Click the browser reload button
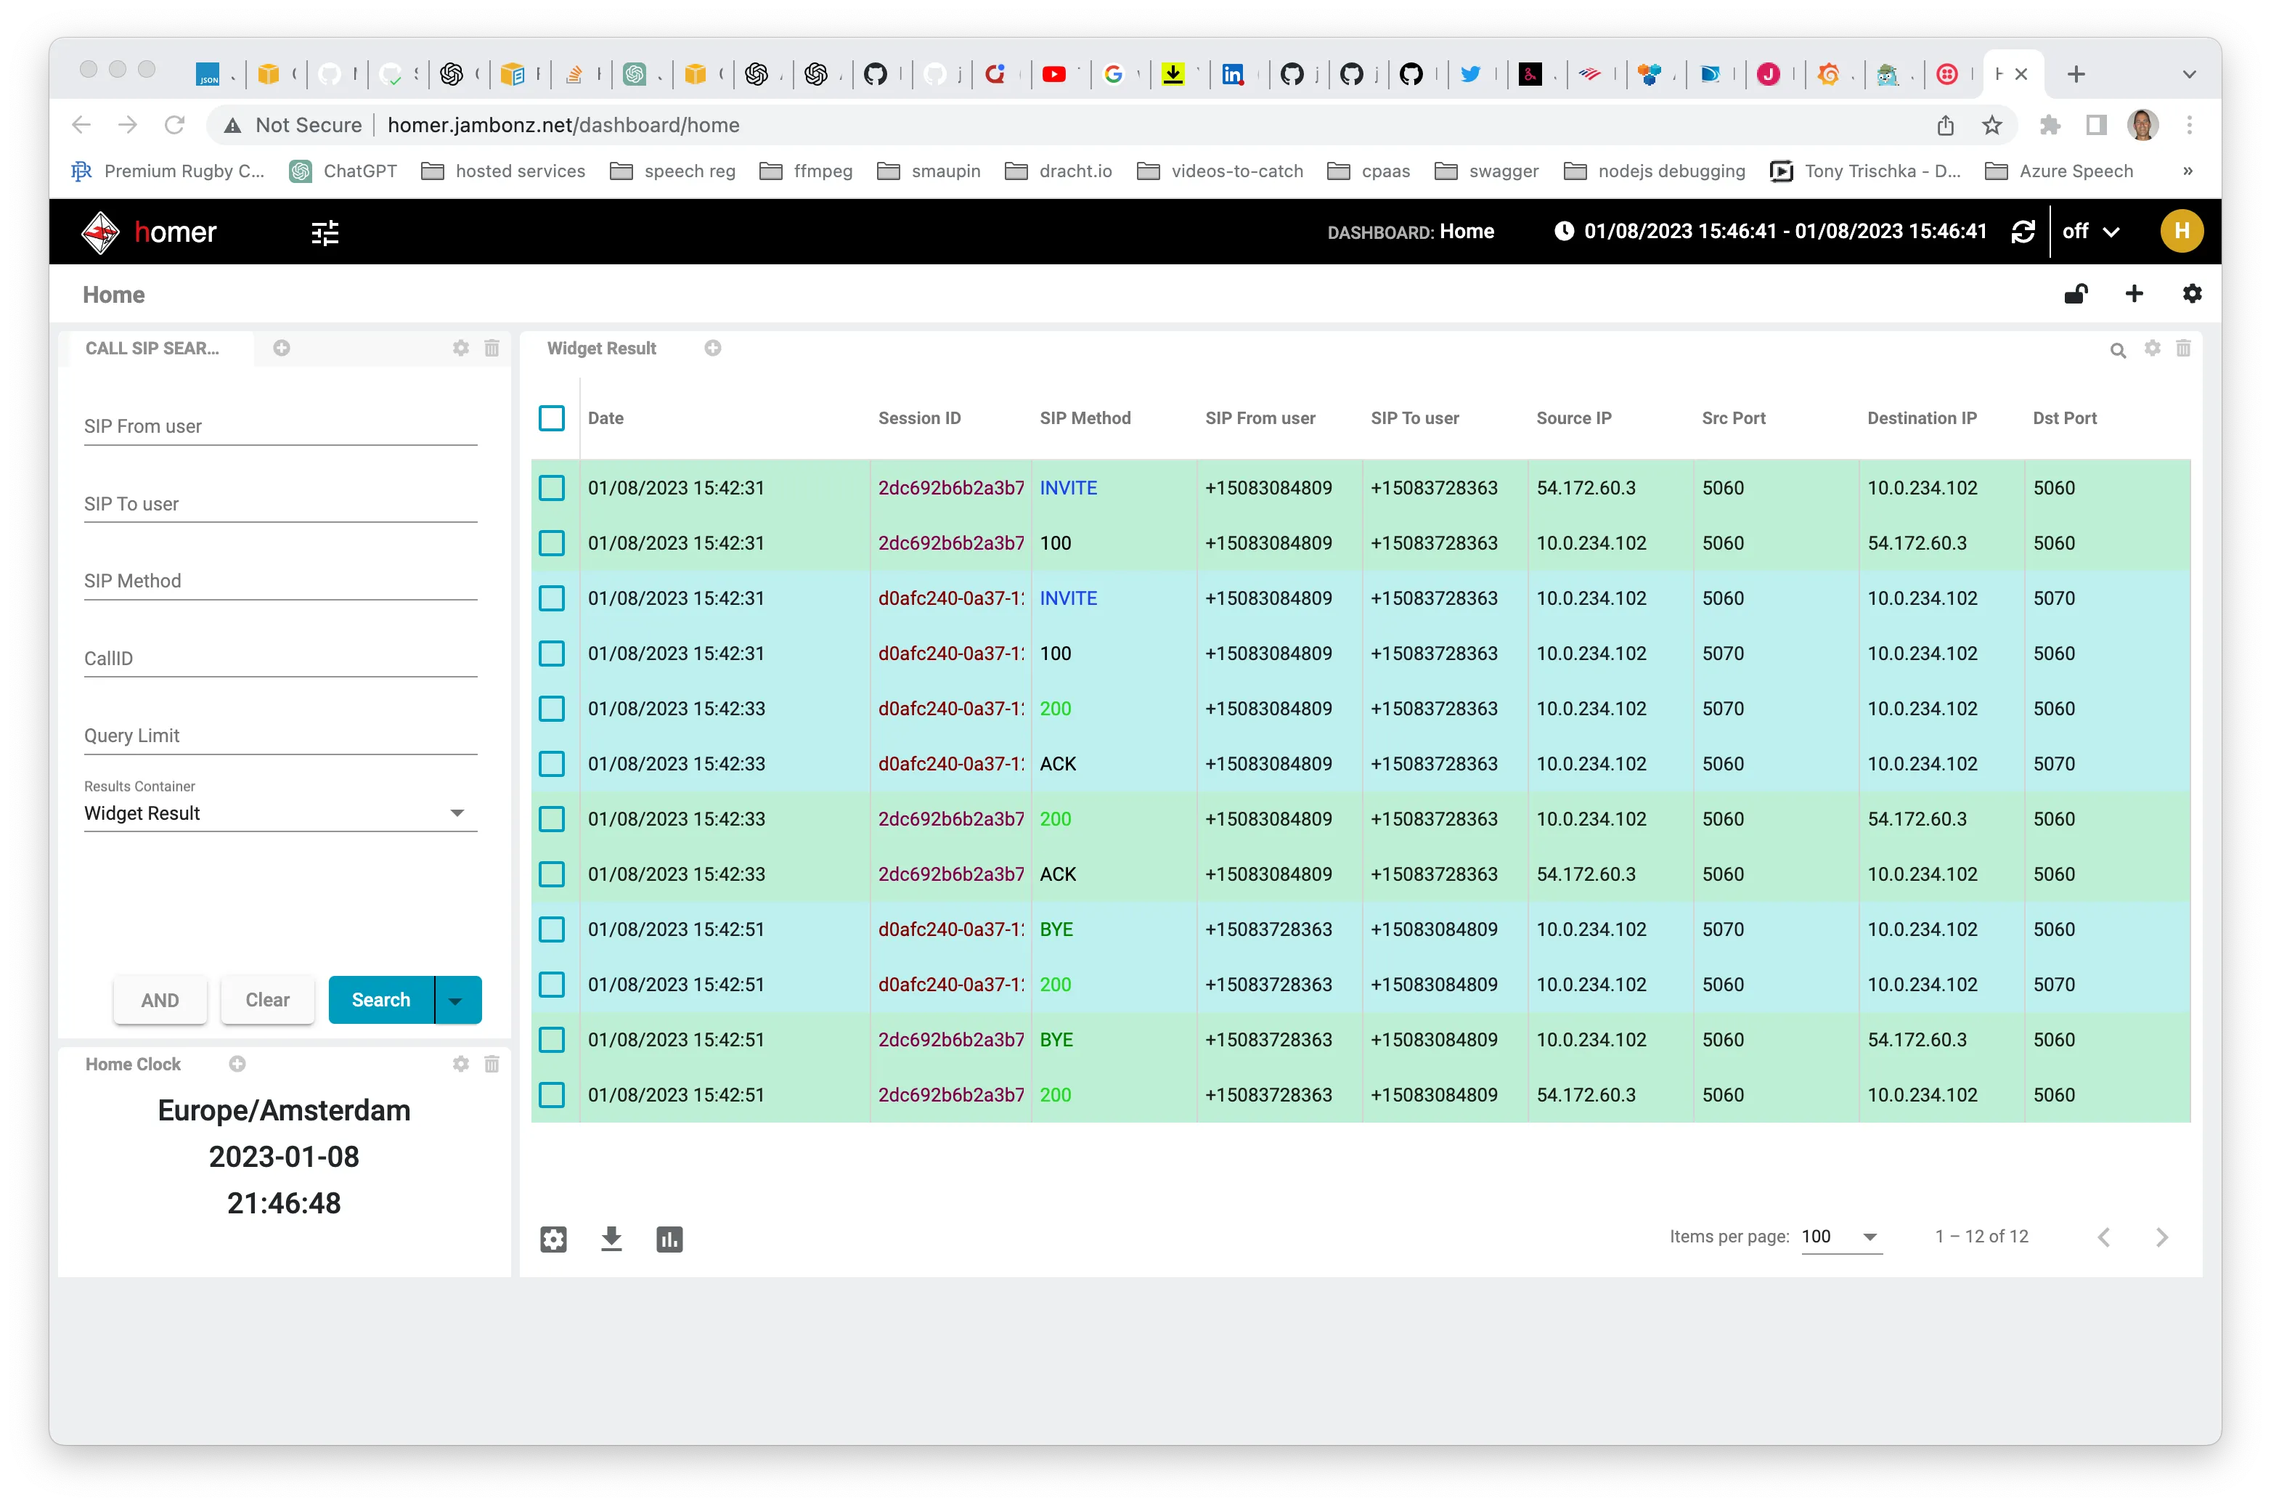This screenshot has height=1506, width=2271. coord(174,125)
